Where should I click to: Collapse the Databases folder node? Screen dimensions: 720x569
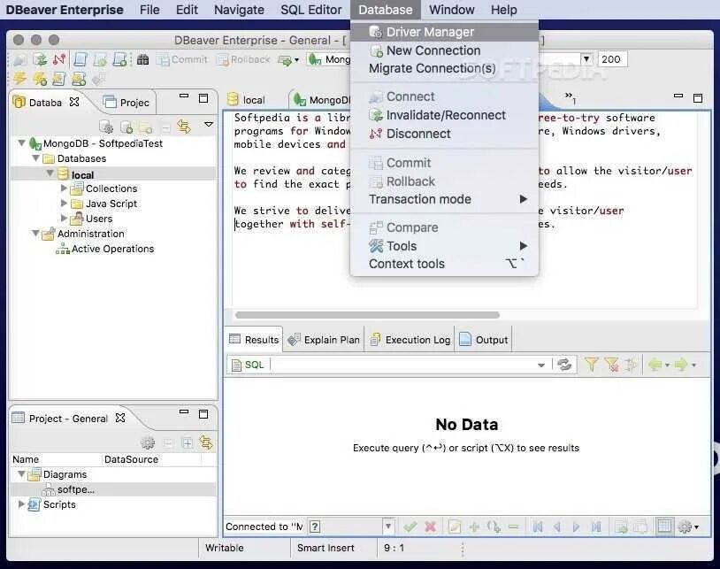[35, 158]
